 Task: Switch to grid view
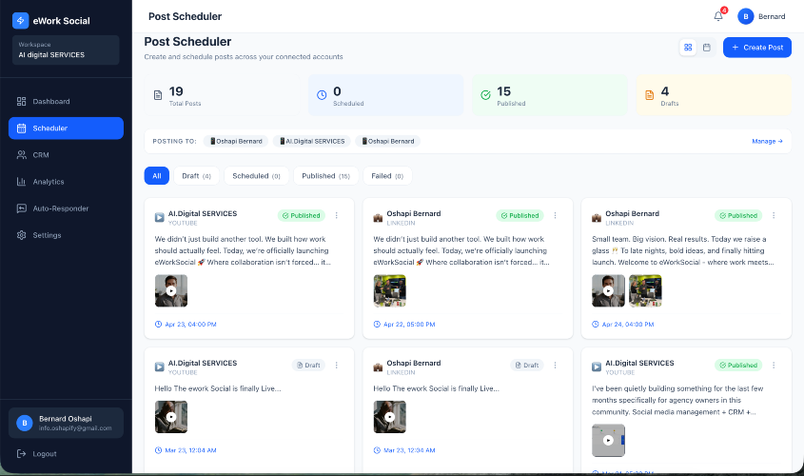[688, 48]
